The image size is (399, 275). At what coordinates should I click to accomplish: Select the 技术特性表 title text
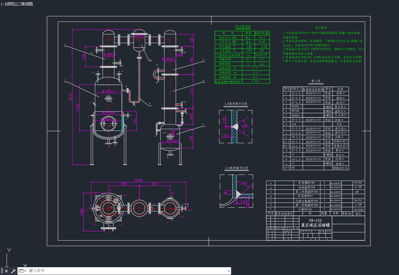coord(243,26)
